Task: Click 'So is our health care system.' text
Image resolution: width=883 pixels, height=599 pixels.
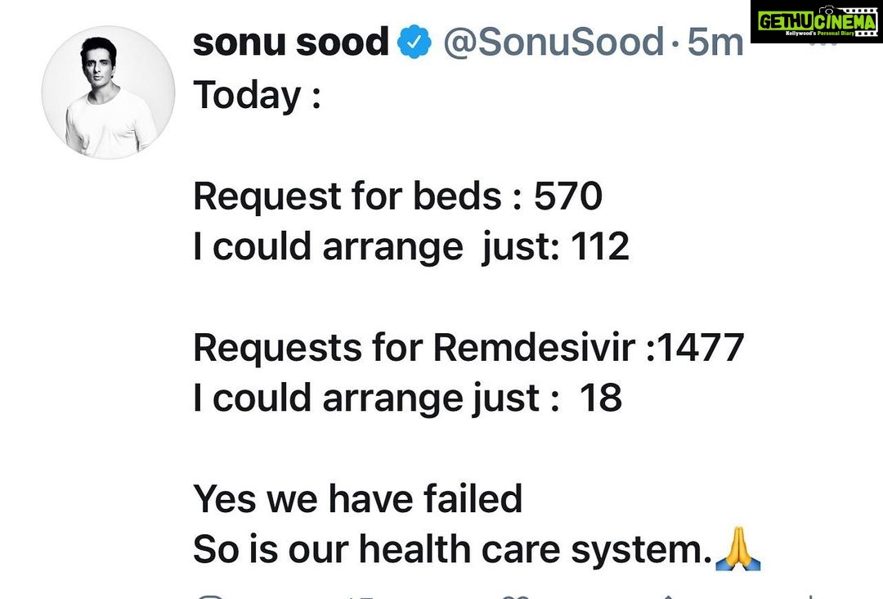Action: click(453, 549)
